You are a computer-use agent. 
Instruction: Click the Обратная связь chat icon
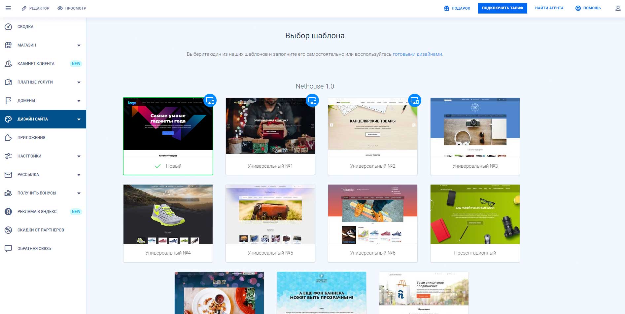tap(8, 249)
